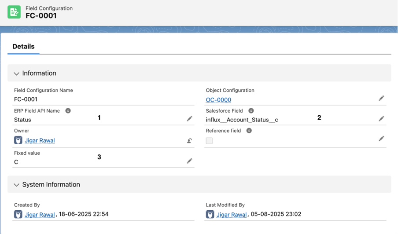This screenshot has width=398, height=234.
Task: Click the Fixed value label
Action: click(x=27, y=153)
